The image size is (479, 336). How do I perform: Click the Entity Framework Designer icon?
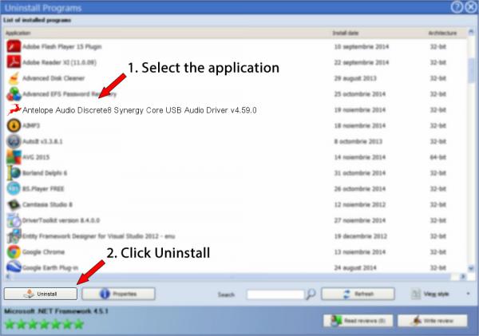coord(14,236)
